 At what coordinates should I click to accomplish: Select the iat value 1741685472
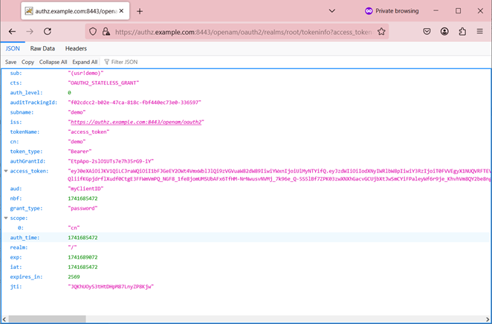click(x=82, y=268)
